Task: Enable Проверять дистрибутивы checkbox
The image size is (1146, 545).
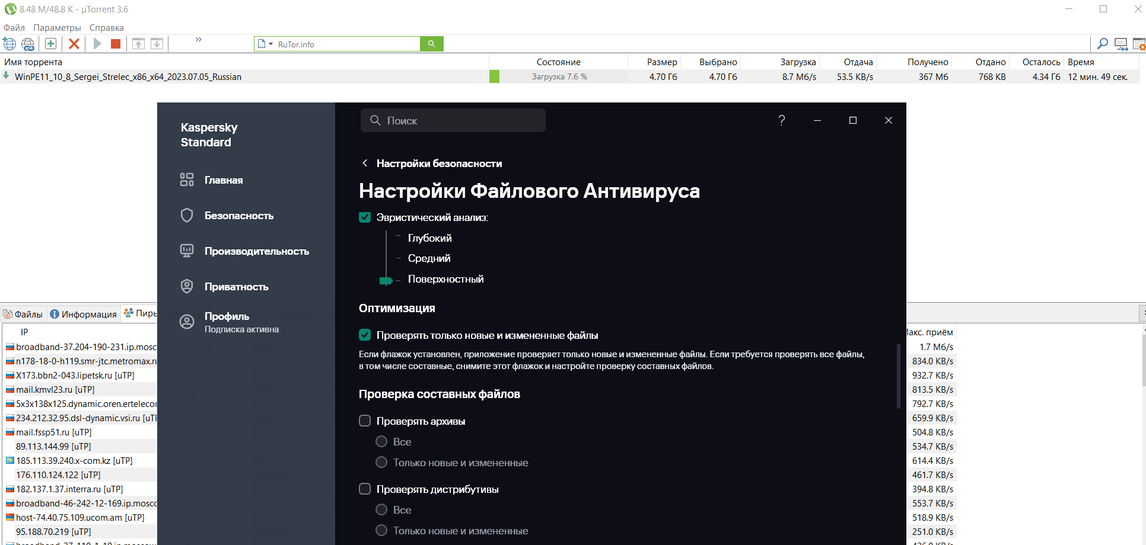Action: coord(365,489)
